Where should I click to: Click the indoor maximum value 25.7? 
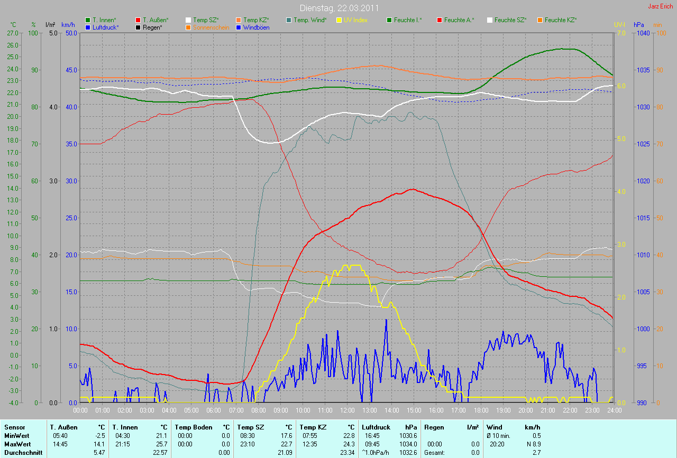tap(162, 444)
